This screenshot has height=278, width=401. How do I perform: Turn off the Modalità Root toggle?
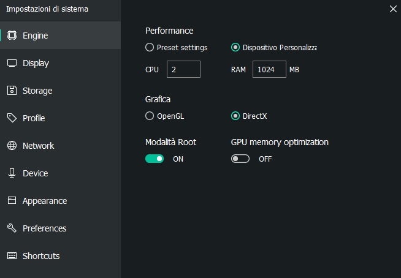pyautogui.click(x=155, y=159)
